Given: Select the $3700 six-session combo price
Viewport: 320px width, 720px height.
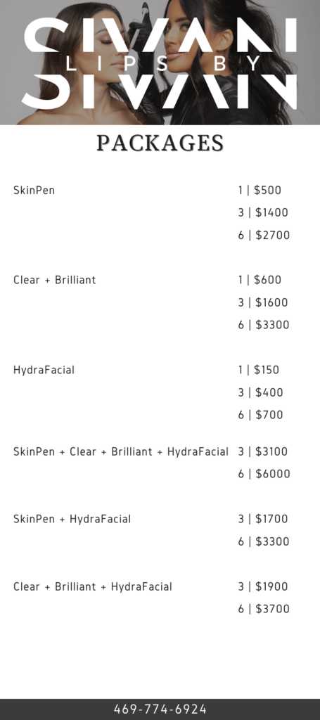Looking at the screenshot, I should pyautogui.click(x=264, y=609).
